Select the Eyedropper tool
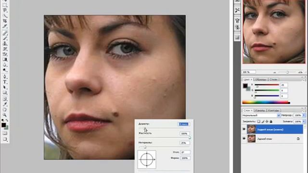308x173 pixels. (5, 104)
